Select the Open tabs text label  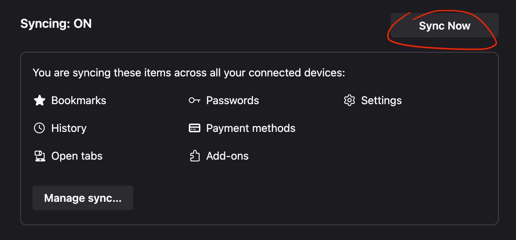(77, 156)
